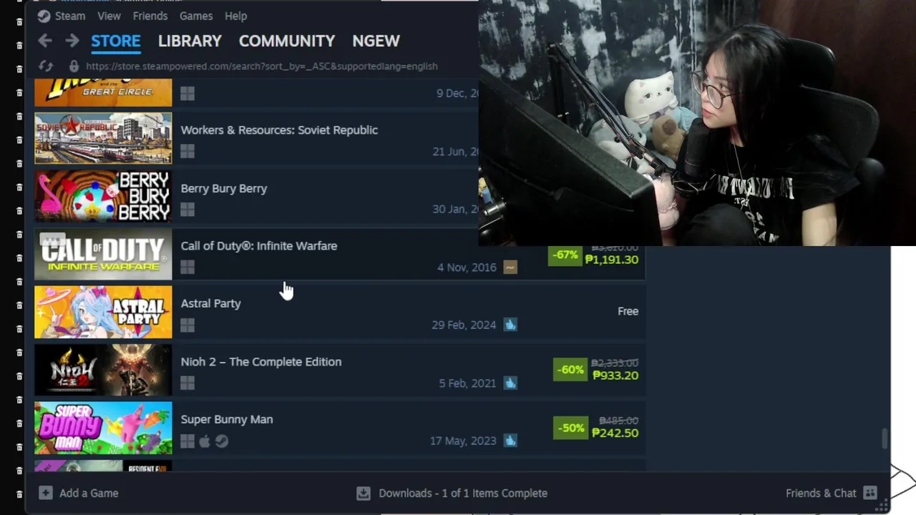Screen dimensions: 916x515
Task: Click the ₱933.20 price
Action: coord(615,376)
